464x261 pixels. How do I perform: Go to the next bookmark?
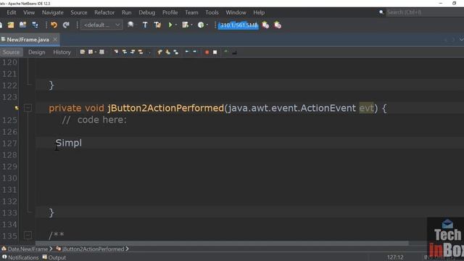click(x=167, y=52)
